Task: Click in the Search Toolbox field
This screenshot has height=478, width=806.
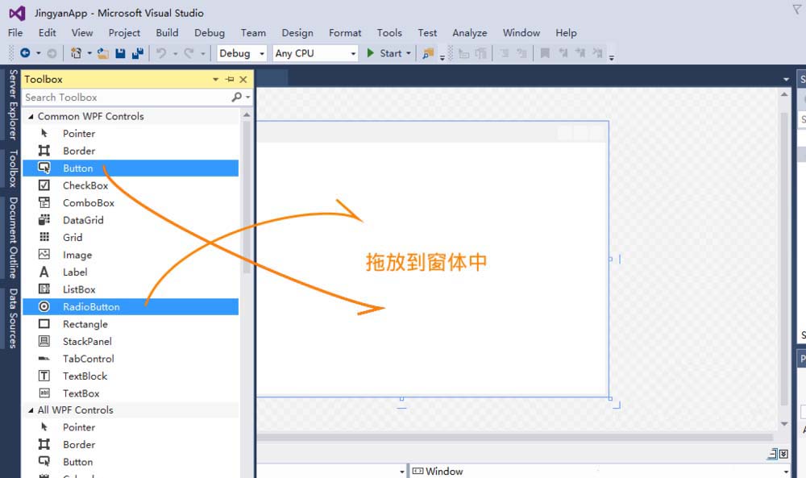Action: tap(126, 98)
